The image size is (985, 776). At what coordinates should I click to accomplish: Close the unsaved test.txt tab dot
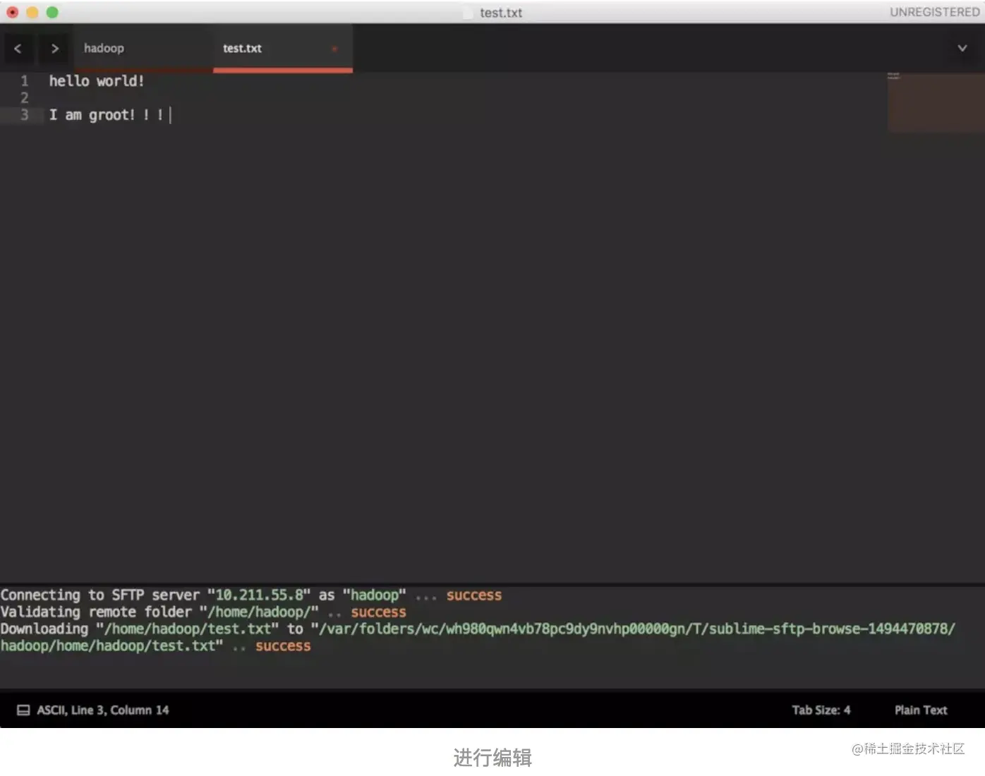click(334, 49)
